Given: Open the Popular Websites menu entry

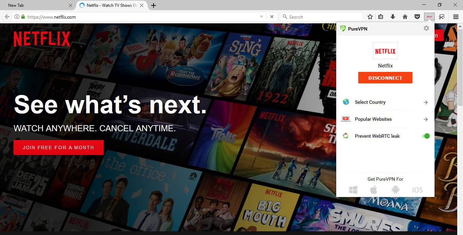Looking at the screenshot, I should point(385,119).
